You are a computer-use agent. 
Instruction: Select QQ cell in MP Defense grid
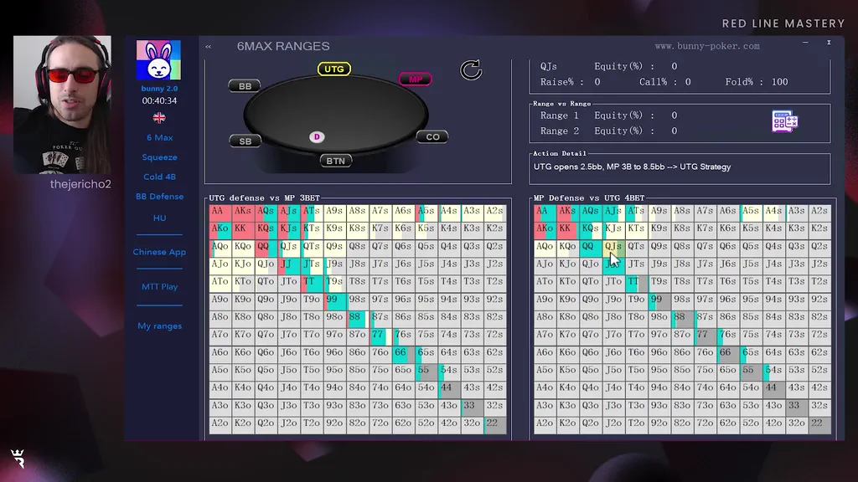pyautogui.click(x=591, y=247)
